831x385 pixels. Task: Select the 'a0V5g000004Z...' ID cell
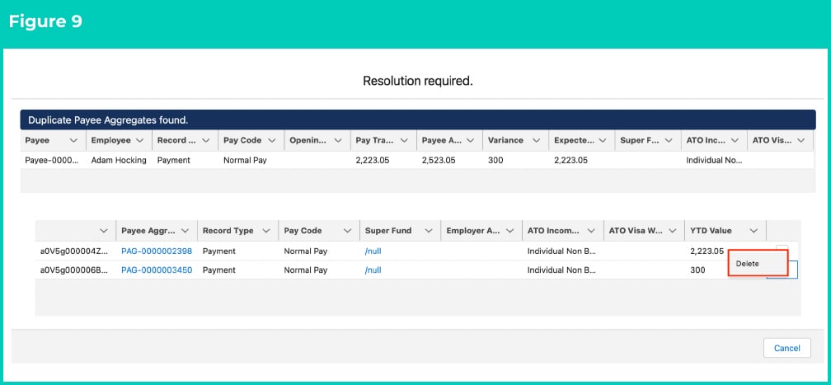[75, 251]
